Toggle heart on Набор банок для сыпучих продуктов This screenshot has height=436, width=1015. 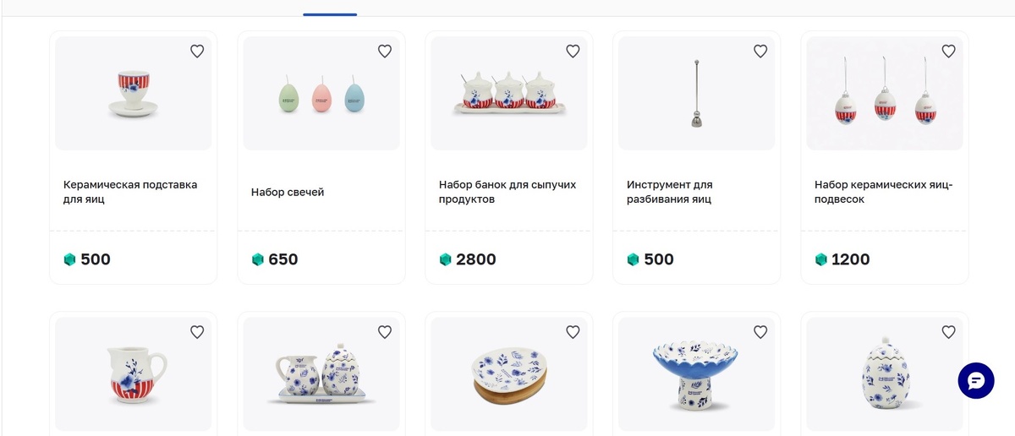click(x=573, y=52)
